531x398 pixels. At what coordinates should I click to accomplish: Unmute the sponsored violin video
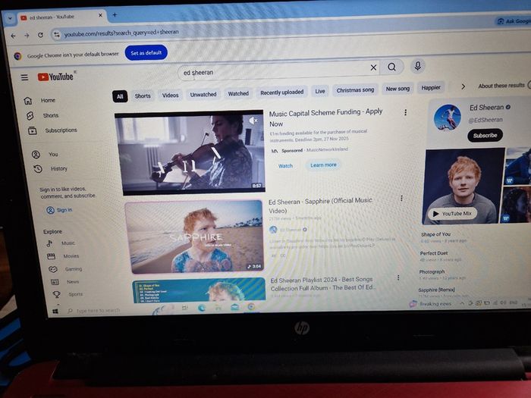point(253,121)
